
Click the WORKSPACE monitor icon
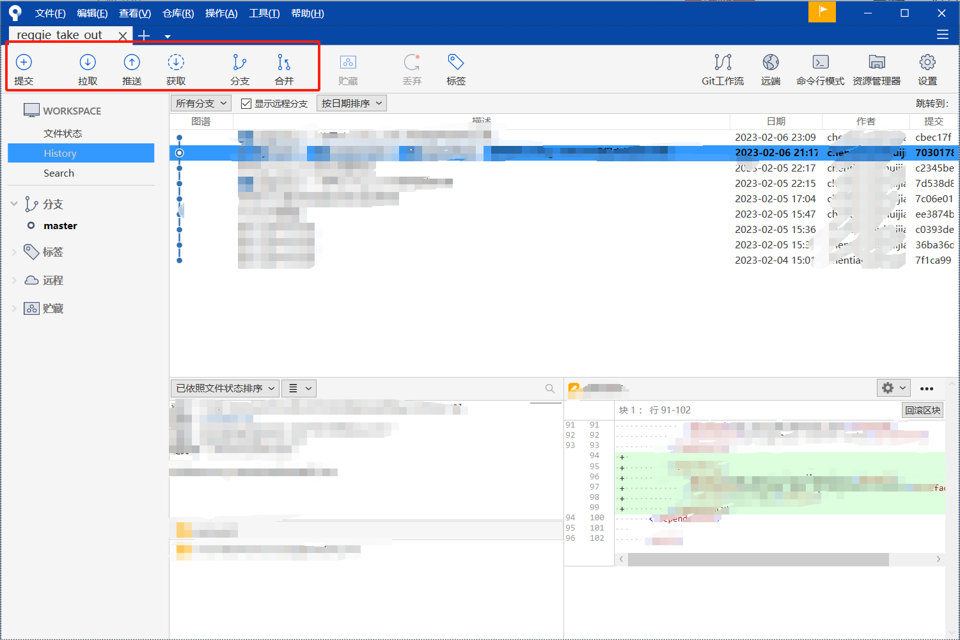(x=31, y=110)
